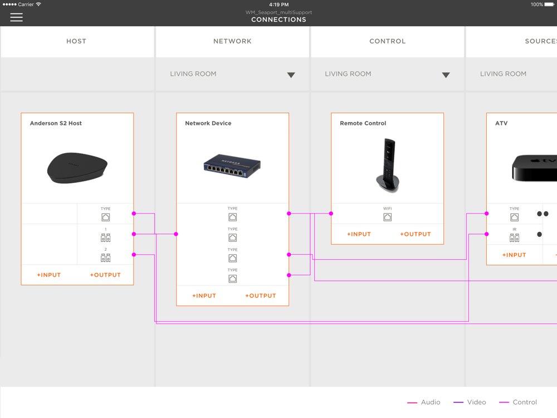Open the hamburger menu
Image resolution: width=557 pixels, height=418 pixels.
pyautogui.click(x=16, y=17)
